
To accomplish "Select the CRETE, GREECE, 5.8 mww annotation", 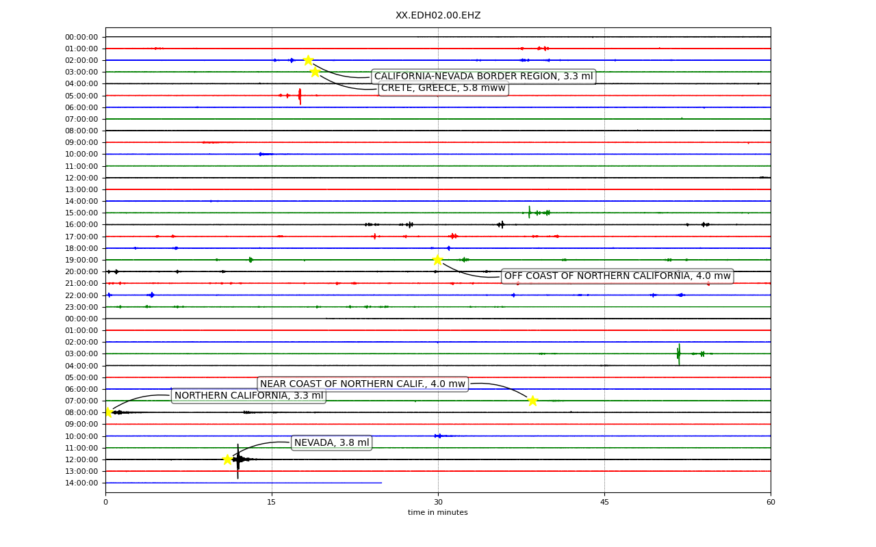I will click(x=443, y=88).
